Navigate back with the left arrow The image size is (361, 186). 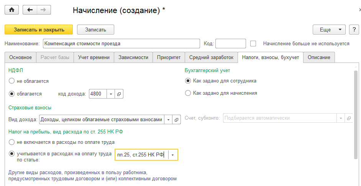(30, 10)
